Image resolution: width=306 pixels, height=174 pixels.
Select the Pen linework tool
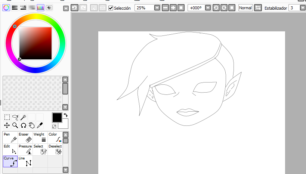10,137
